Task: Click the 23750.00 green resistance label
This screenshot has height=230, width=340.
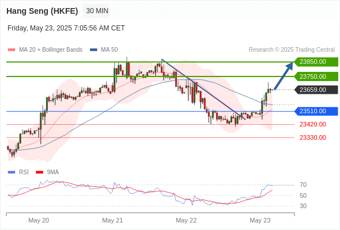Action: coord(316,76)
